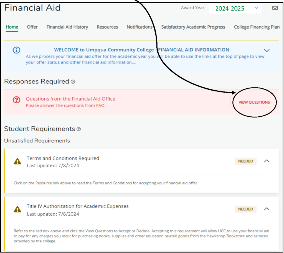Collapse the Title IV Authorization section
Screen dimensions: 284x253
click(267, 209)
